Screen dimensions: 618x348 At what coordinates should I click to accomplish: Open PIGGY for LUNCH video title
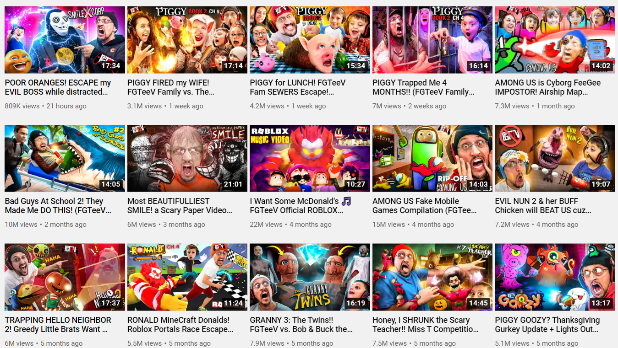pos(298,87)
